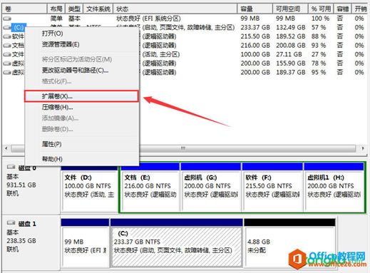Sort by the 容量 column header
370x273 pixels.
[255, 9]
